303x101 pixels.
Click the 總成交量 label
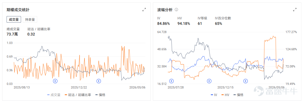(13, 29)
